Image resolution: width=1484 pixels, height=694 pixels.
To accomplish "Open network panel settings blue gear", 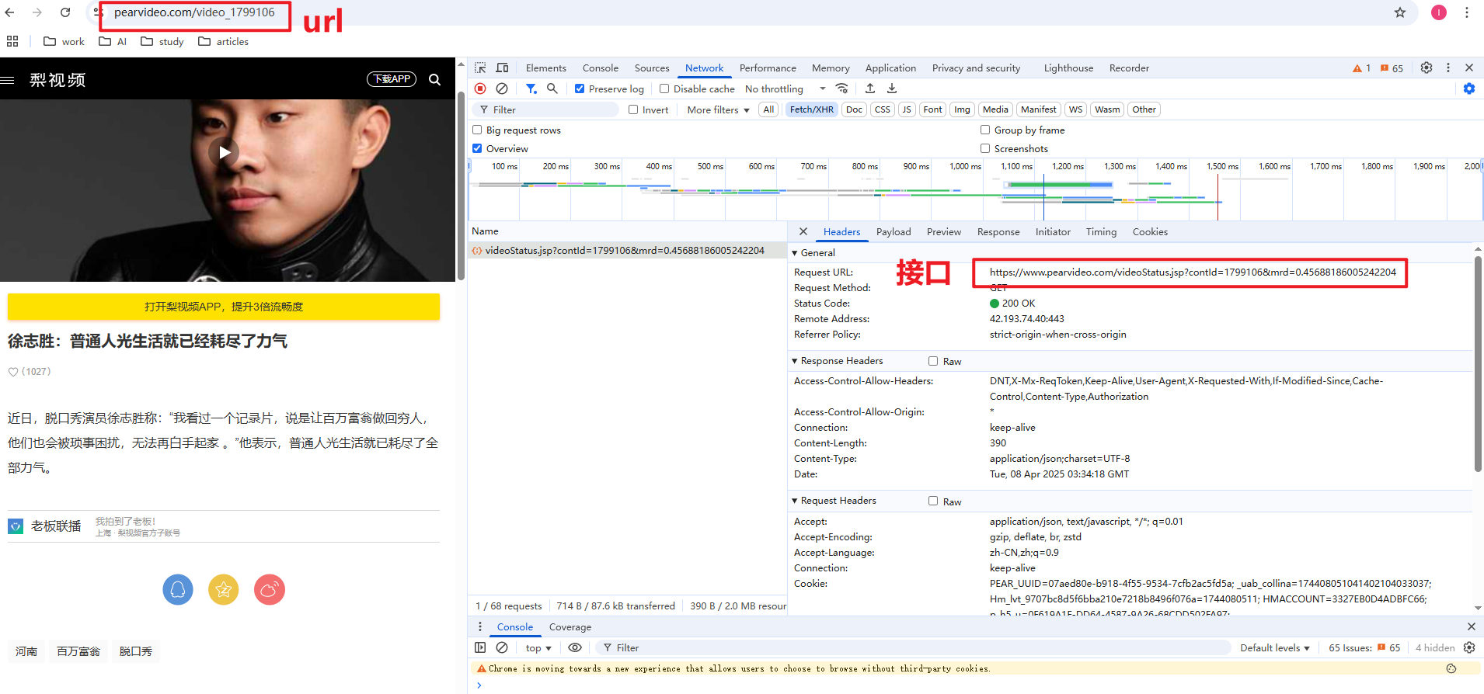I will tap(1469, 88).
